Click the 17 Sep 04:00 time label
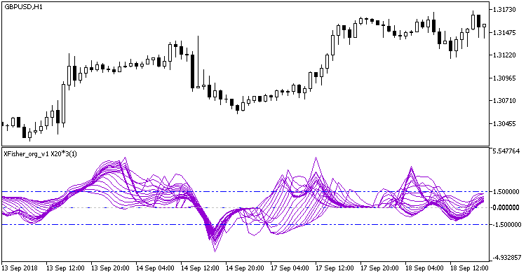526x276 pixels. tap(290, 268)
